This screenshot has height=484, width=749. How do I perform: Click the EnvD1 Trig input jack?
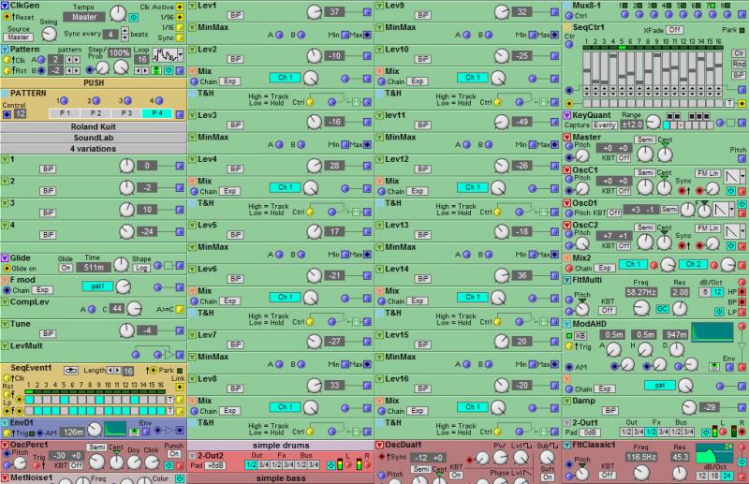coord(7,433)
